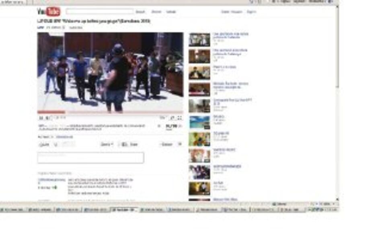This screenshot has height=238, width=382.
Task: Click the Sign In link
Action: (x=251, y=12)
